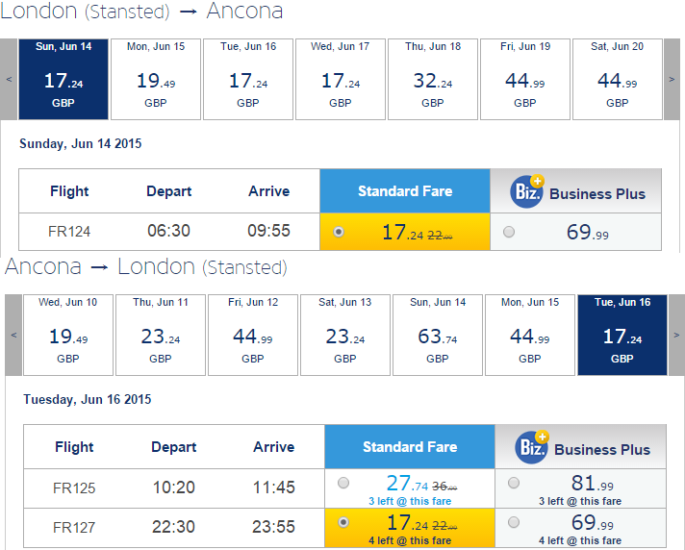
Task: Show earlier return dates with left arrow
Action: point(13,335)
